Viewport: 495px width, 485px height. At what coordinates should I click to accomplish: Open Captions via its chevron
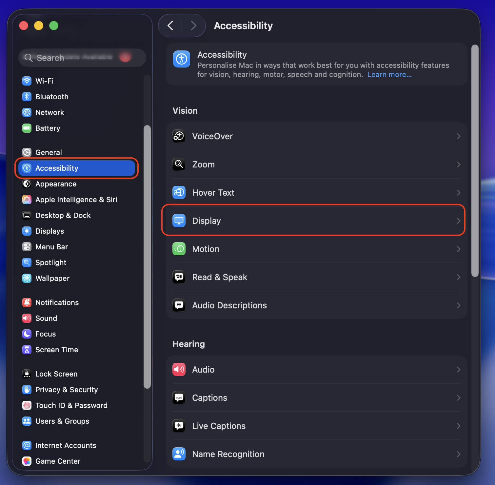click(x=459, y=398)
